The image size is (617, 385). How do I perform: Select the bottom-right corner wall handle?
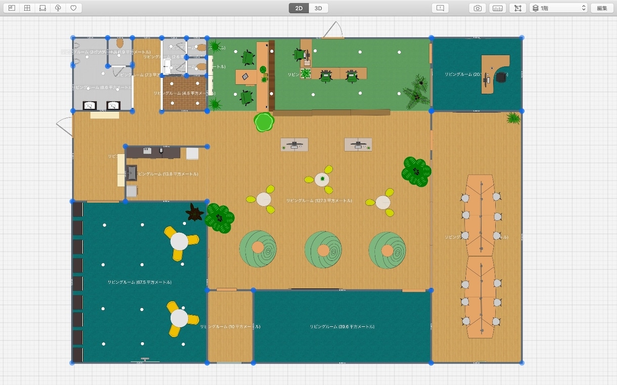click(522, 363)
